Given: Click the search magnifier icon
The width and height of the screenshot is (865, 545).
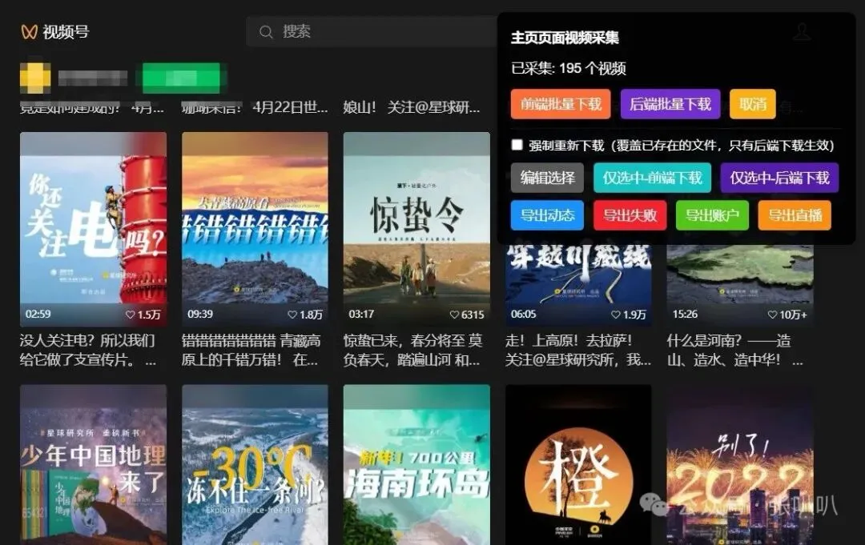Looking at the screenshot, I should pyautogui.click(x=266, y=32).
